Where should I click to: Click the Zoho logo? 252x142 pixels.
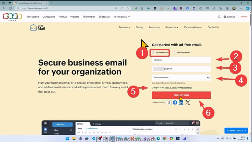coord(12,17)
